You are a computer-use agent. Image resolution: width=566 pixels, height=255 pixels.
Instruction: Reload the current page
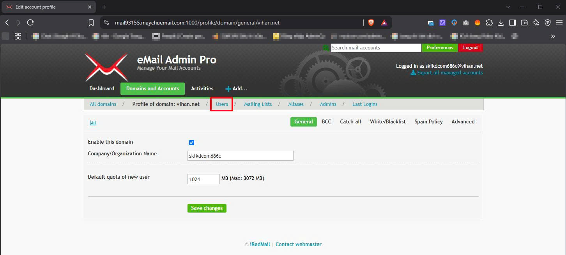tap(30, 23)
